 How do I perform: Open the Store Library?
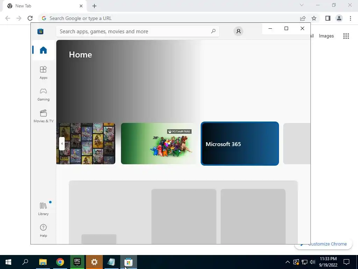click(43, 209)
